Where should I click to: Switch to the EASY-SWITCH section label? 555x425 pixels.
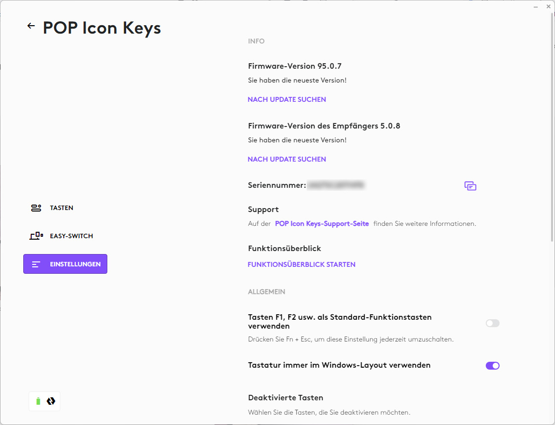point(71,236)
